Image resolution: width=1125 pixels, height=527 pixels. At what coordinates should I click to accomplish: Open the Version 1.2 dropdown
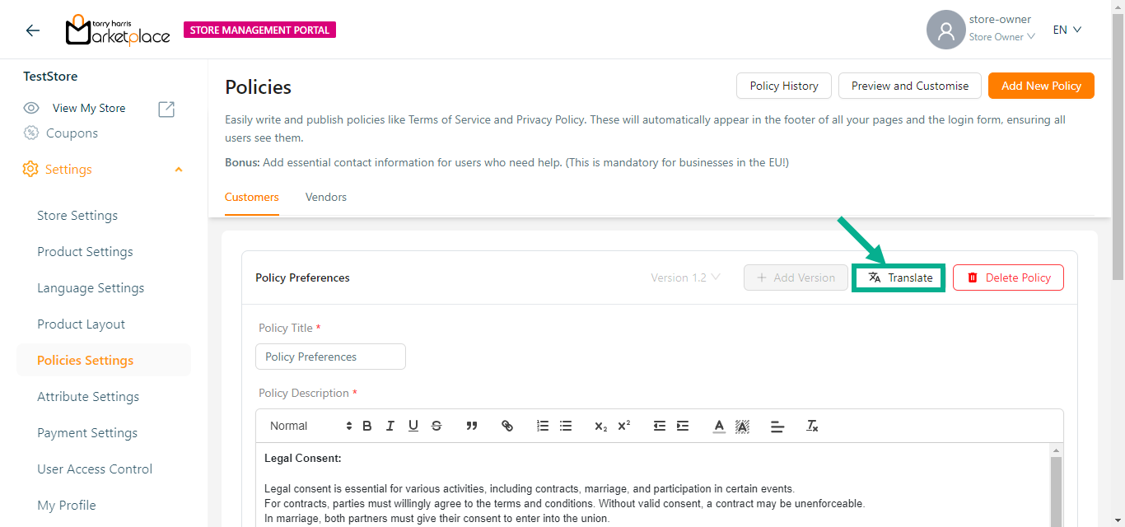[685, 277]
